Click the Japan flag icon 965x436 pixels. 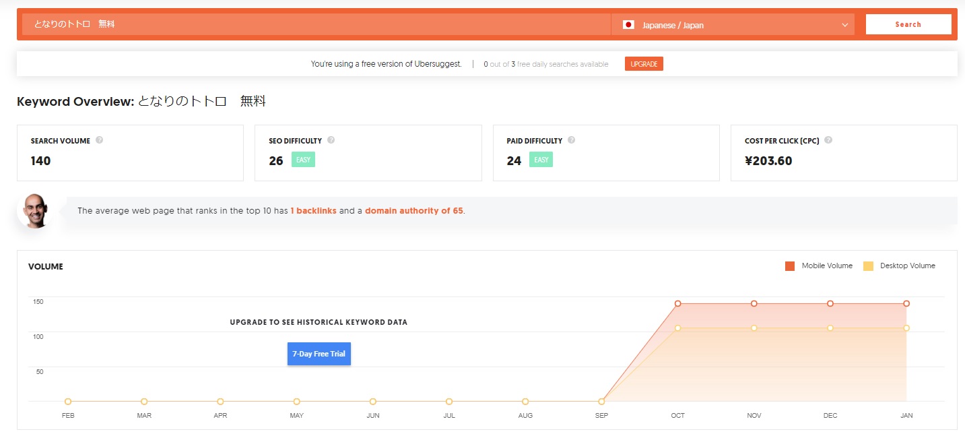pos(628,25)
